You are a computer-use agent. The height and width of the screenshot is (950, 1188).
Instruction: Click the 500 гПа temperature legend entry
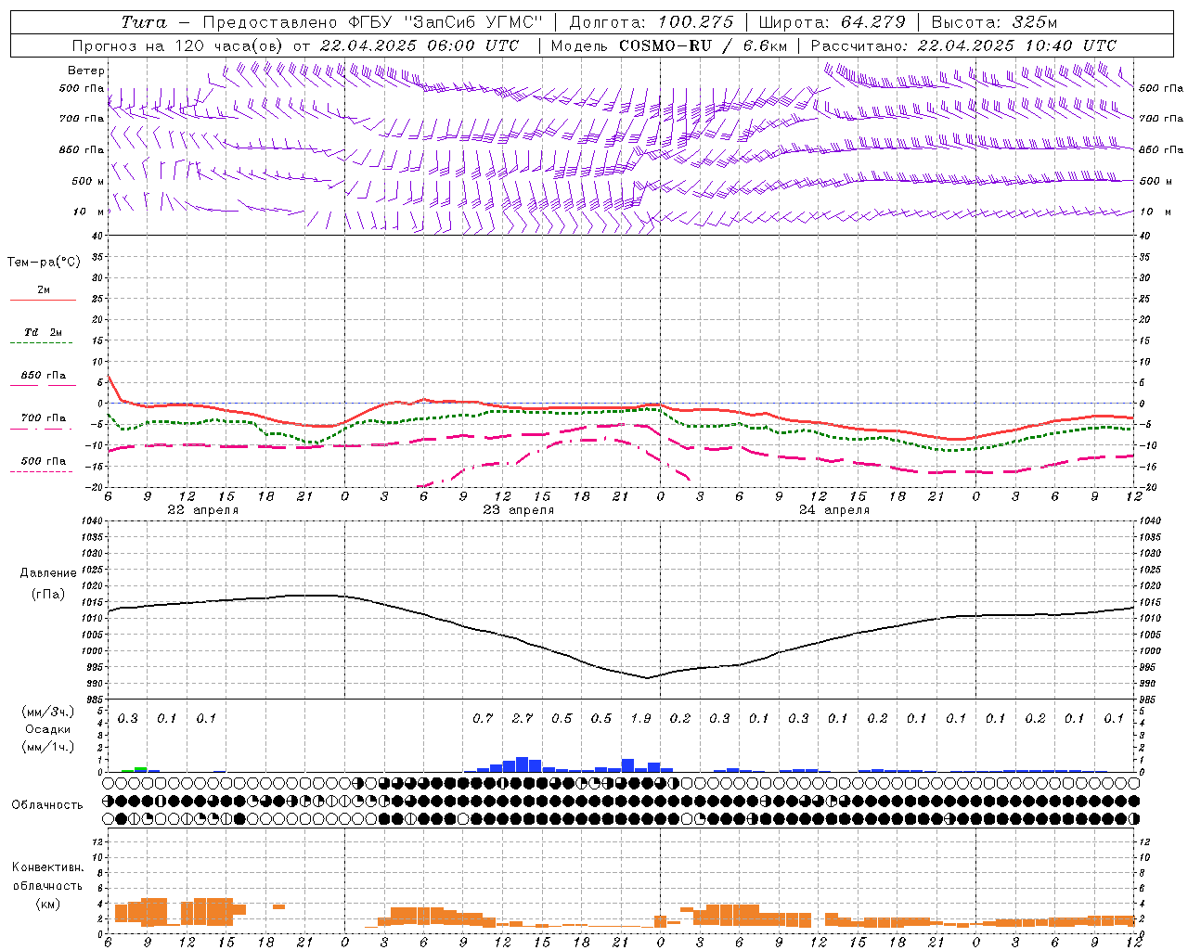tap(44, 461)
